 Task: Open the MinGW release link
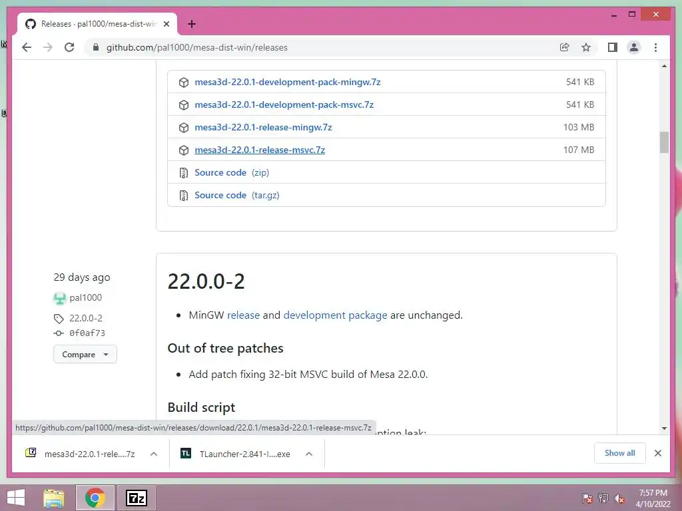coord(243,315)
